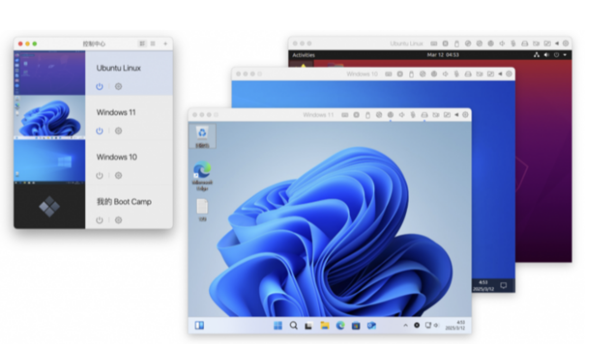Image resolution: width=593 pixels, height=344 pixels.
Task: Click CD/DVD disc icon in Windows 11 toolbar
Action: (379, 115)
